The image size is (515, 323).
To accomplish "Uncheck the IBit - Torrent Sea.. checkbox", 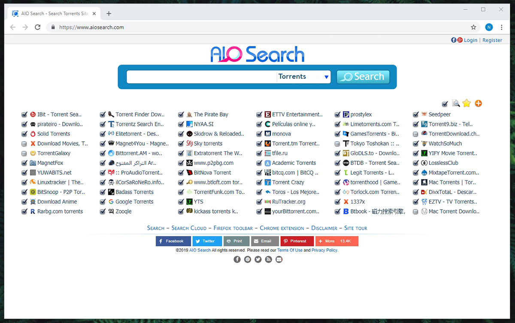I will pos(24,115).
